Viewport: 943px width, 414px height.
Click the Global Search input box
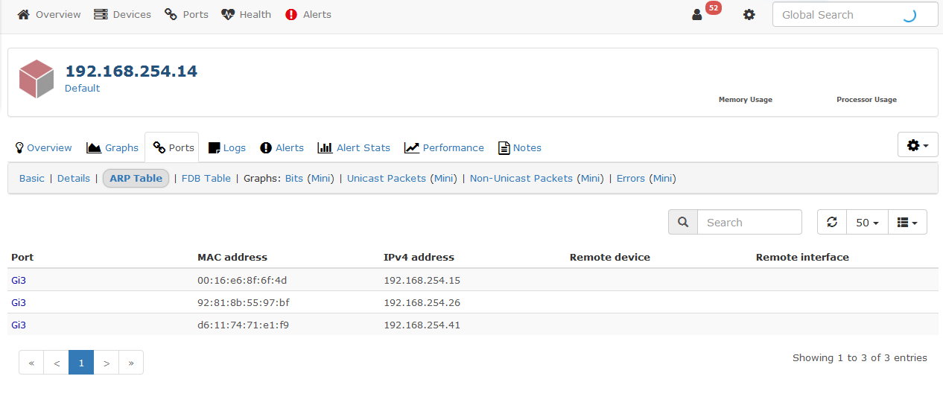point(839,14)
